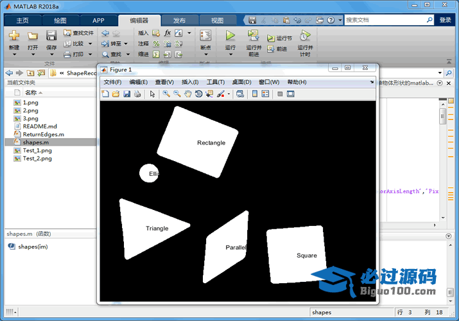Image resolution: width=459 pixels, height=321 pixels.
Task: Run the script with green Run arrow
Action: pyautogui.click(x=230, y=36)
